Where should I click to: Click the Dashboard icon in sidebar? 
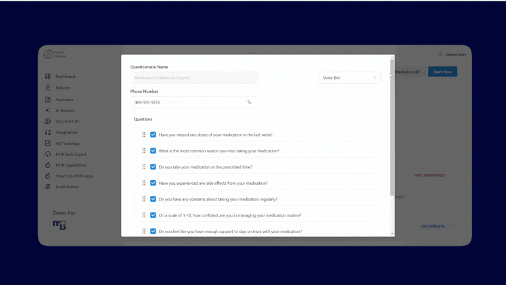[48, 76]
